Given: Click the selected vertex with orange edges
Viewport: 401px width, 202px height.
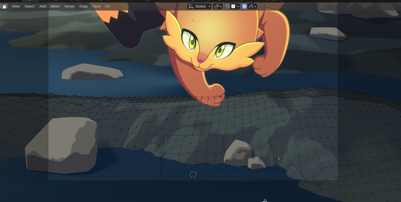Looking at the screenshot, I should pos(279,159).
